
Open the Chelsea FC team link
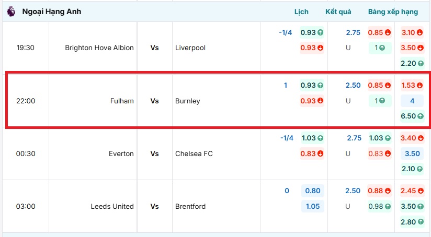194,153
